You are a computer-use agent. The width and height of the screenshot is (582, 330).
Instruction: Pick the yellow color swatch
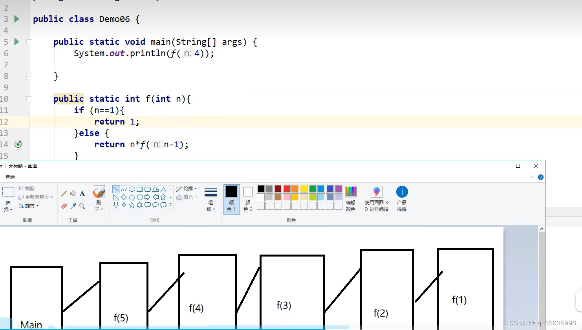(x=304, y=189)
